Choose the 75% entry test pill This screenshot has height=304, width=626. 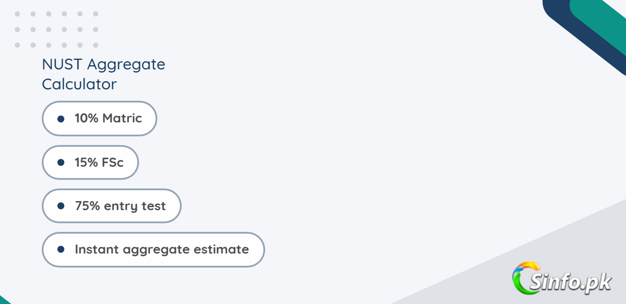[x=111, y=206]
